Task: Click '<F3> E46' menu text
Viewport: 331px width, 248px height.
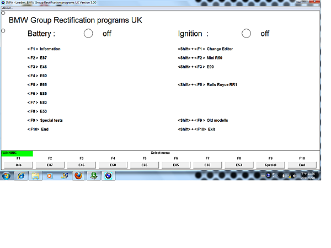Action: click(37, 67)
